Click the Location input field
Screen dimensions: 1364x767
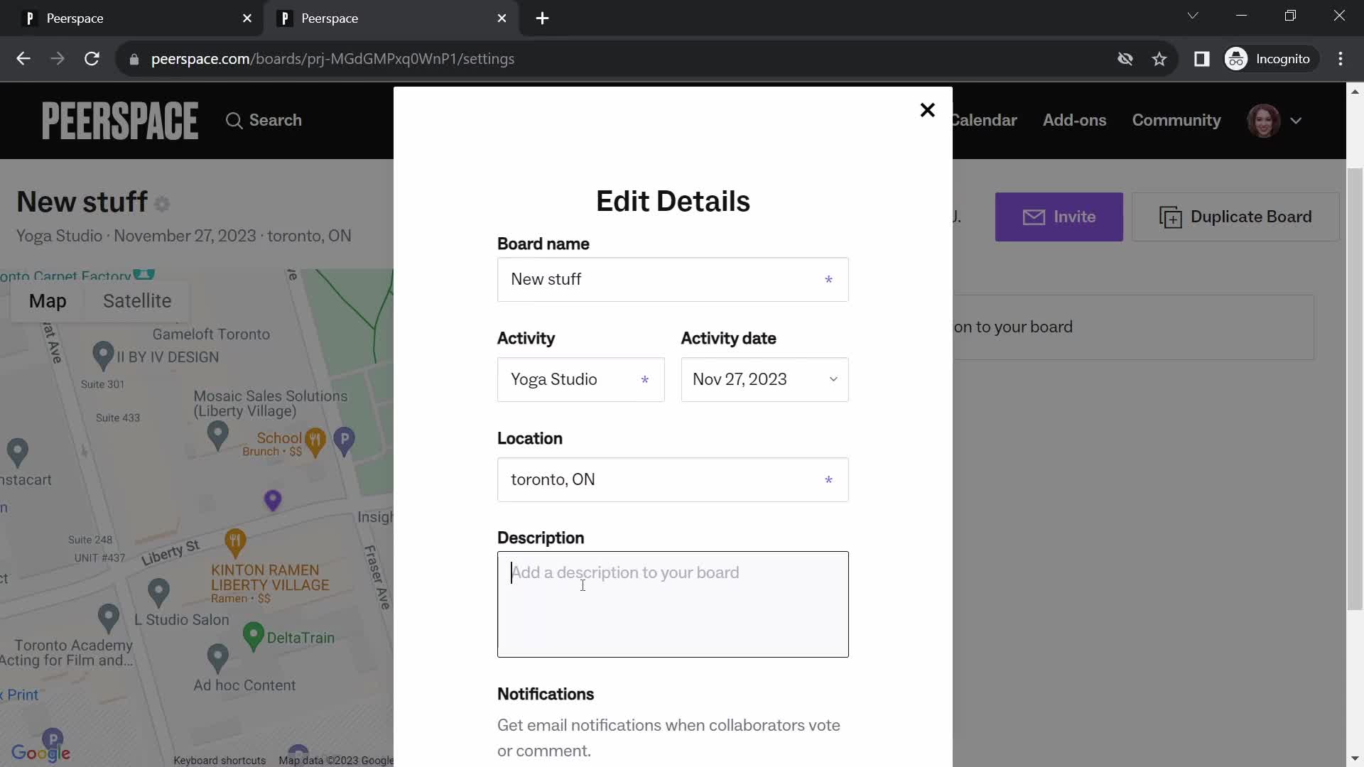(x=673, y=479)
